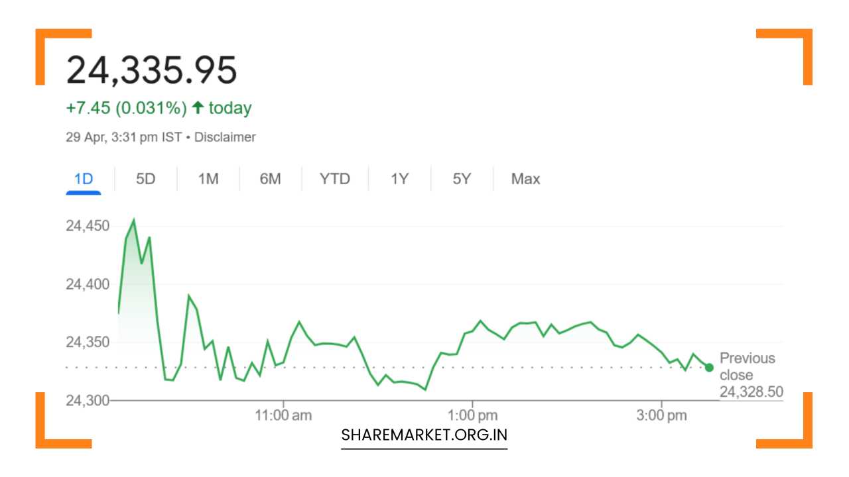
Task: Click the Previous close 24,328.50 label
Action: point(750,375)
